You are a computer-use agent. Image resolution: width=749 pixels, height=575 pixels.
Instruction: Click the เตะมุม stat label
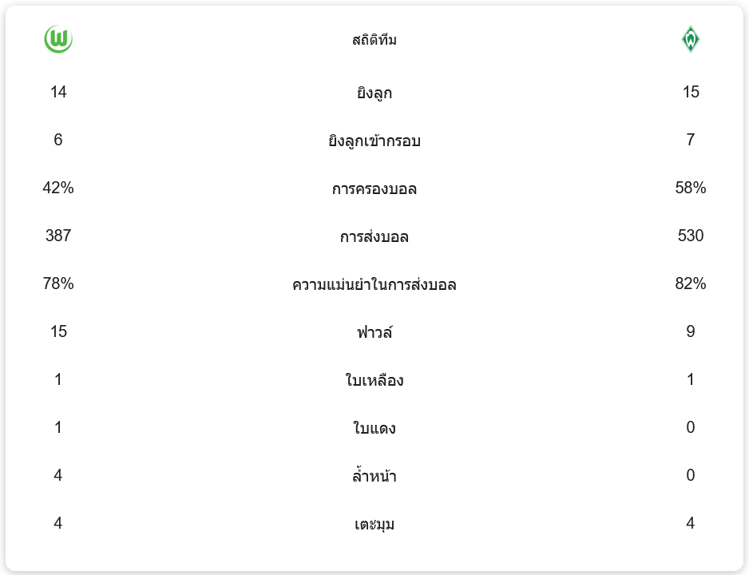pyautogui.click(x=374, y=525)
